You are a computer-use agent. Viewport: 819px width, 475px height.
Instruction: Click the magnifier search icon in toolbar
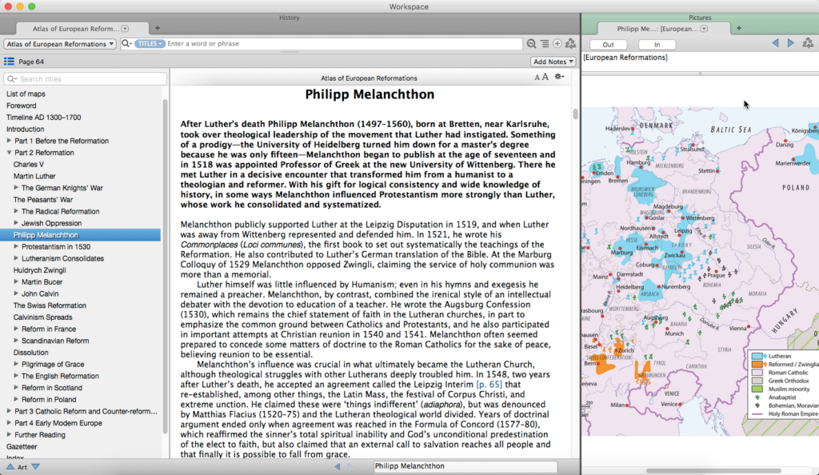coord(531,43)
